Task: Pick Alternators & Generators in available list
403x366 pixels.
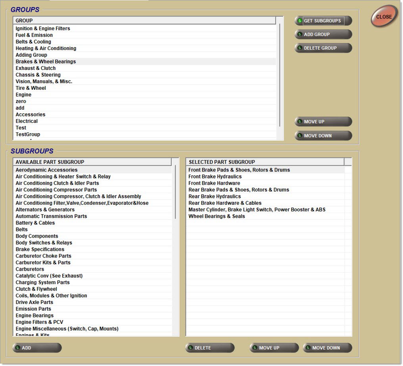Action: [45, 210]
